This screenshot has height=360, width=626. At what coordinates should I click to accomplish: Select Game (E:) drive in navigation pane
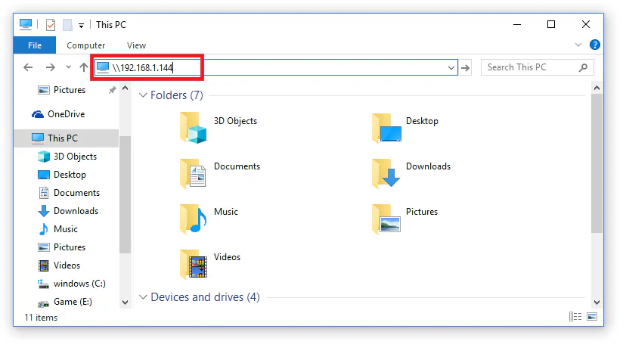pos(65,302)
